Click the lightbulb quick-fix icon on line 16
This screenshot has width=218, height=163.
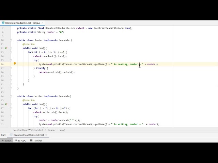tap(15, 64)
